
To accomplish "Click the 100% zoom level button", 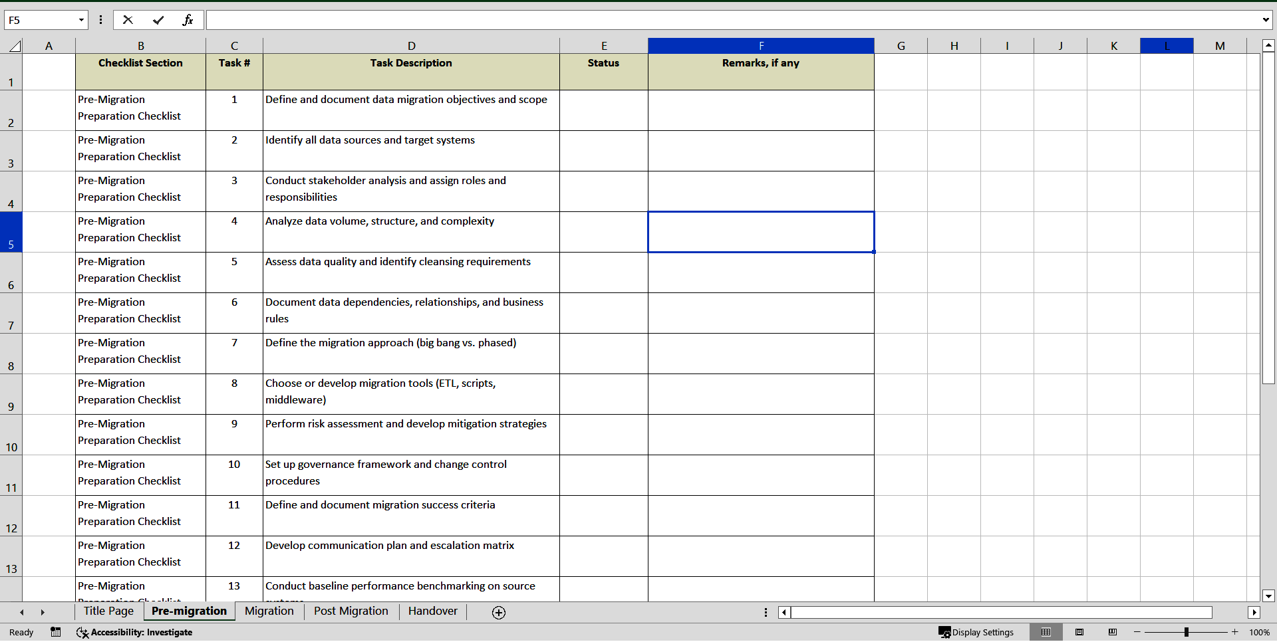I will (x=1260, y=632).
